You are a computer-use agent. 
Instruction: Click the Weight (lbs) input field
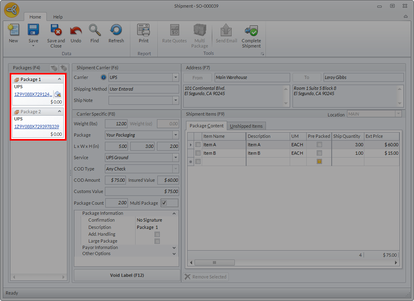(x=116, y=124)
